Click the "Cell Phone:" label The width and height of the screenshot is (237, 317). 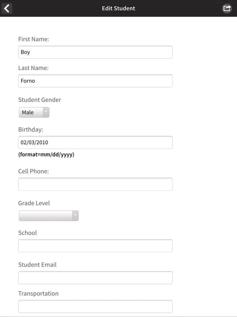pyautogui.click(x=33, y=171)
